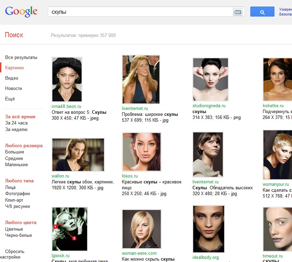Click timeout.ru source link
The image size is (292, 262).
coord(273,256)
